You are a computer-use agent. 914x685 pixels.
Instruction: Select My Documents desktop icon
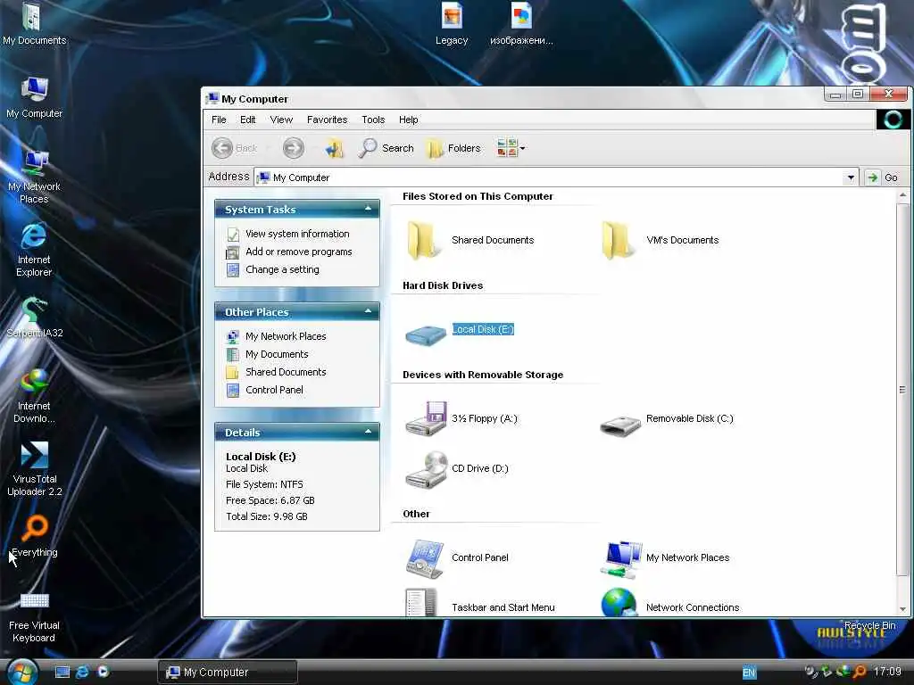(x=35, y=24)
